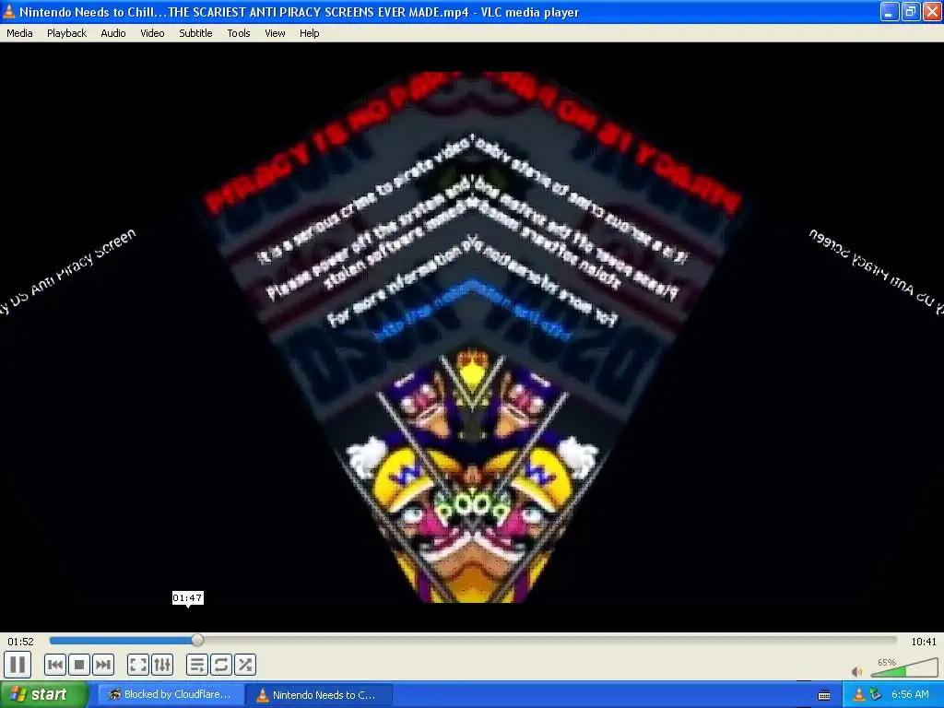Mute audio via speaker icon
Viewport: 944px width, 708px height.
(x=856, y=671)
